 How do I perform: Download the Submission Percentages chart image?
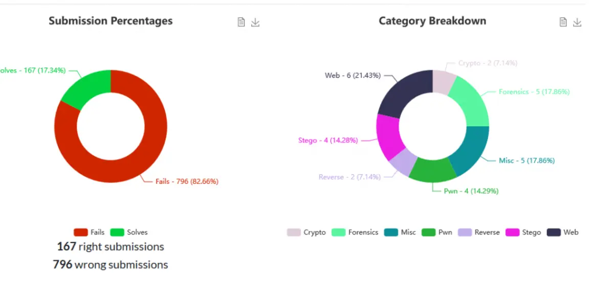(255, 22)
